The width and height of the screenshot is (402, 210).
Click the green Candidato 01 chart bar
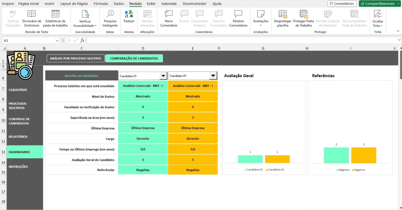click(250, 159)
